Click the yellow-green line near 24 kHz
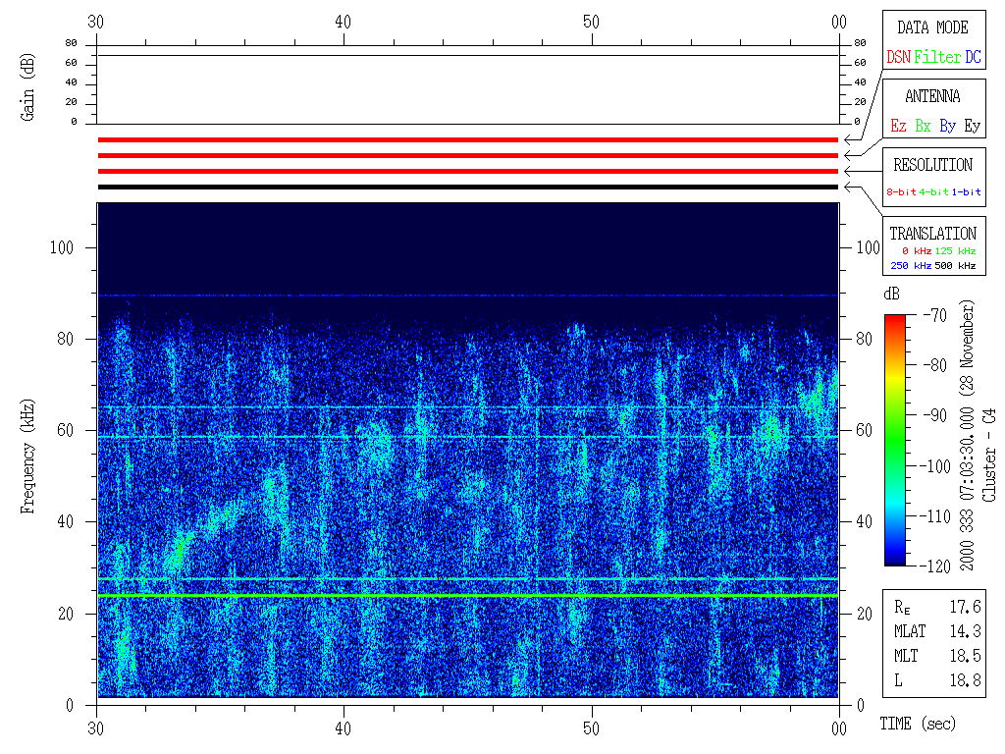The width and height of the screenshot is (1005, 754). [x=468, y=595]
